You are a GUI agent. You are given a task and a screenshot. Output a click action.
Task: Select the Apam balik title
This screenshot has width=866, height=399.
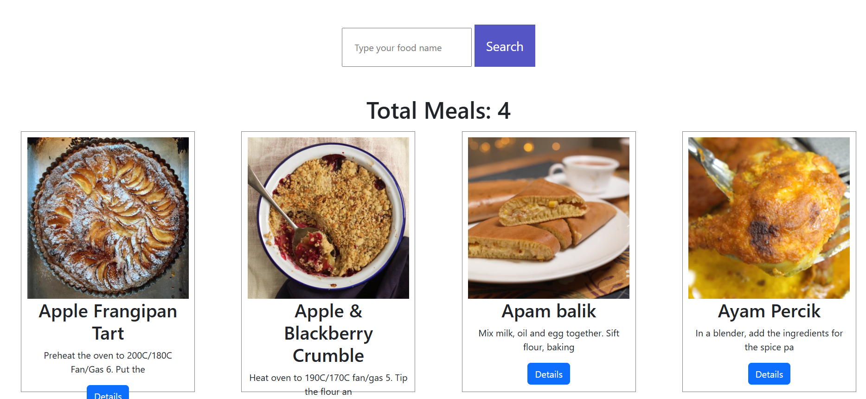[548, 311]
